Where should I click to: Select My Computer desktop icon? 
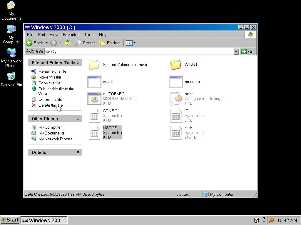[x=11, y=29]
